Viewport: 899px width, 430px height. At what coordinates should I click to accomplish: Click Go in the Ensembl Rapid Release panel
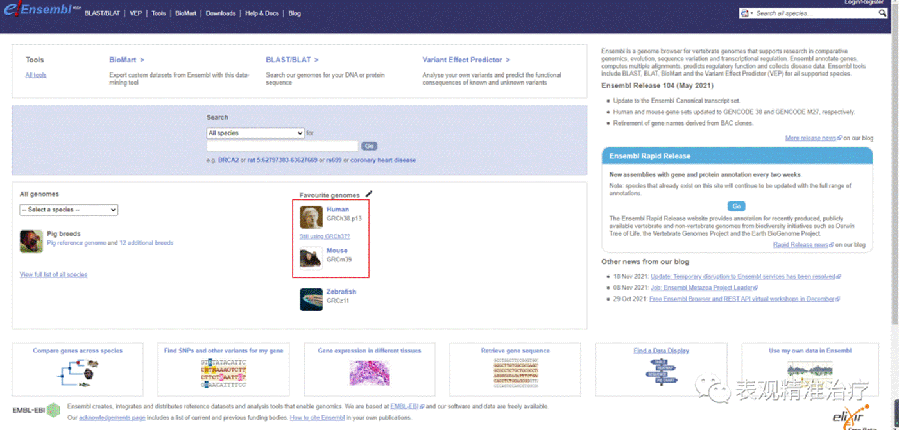(737, 206)
